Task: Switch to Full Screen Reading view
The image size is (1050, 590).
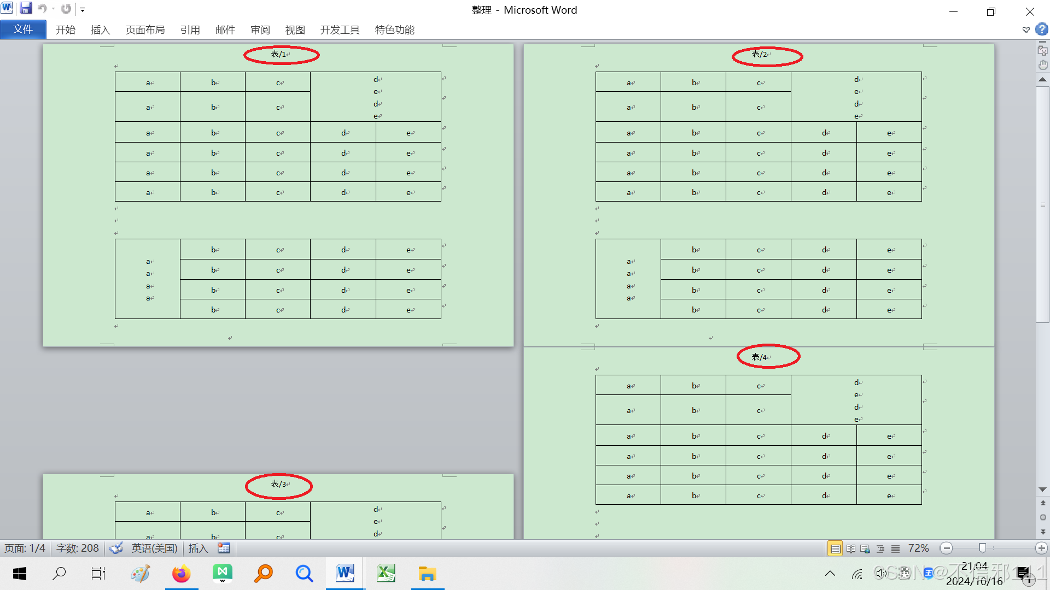Action: click(x=851, y=548)
